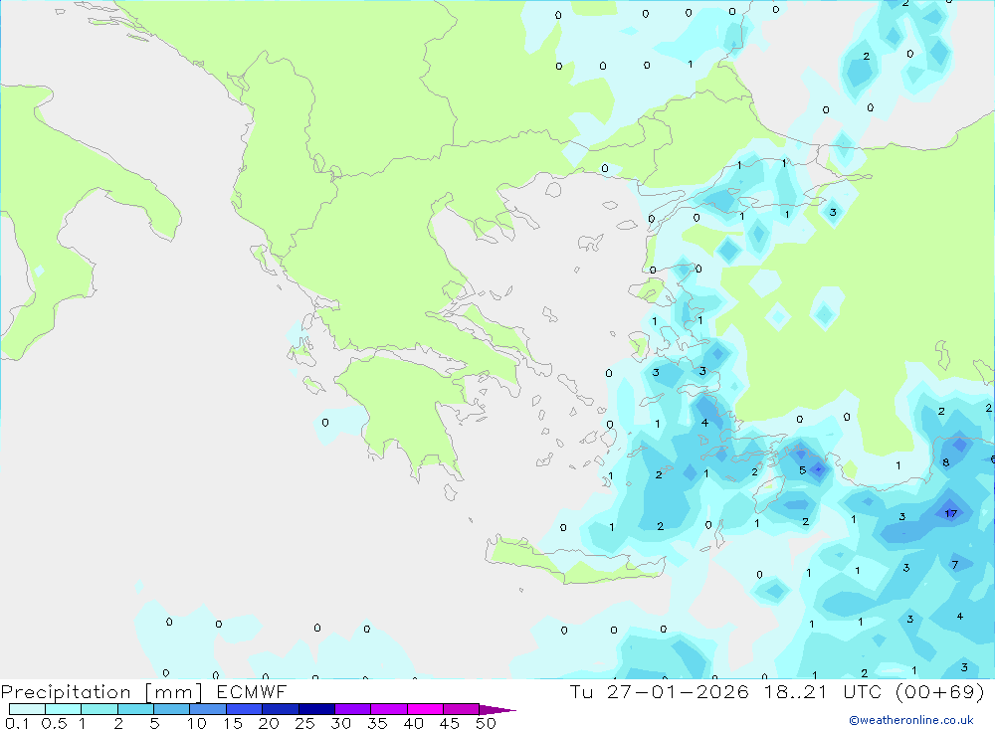Click the '17' precipitation value on map

pyautogui.click(x=950, y=514)
